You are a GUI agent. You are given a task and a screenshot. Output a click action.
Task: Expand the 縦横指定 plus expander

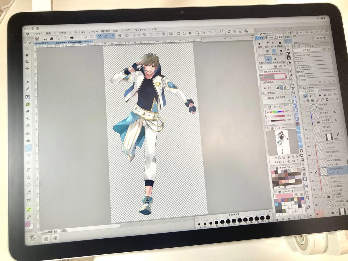pos(264,93)
